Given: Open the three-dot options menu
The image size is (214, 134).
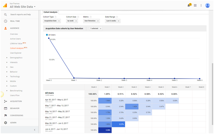Looking at the screenshot, I should coord(201,5).
